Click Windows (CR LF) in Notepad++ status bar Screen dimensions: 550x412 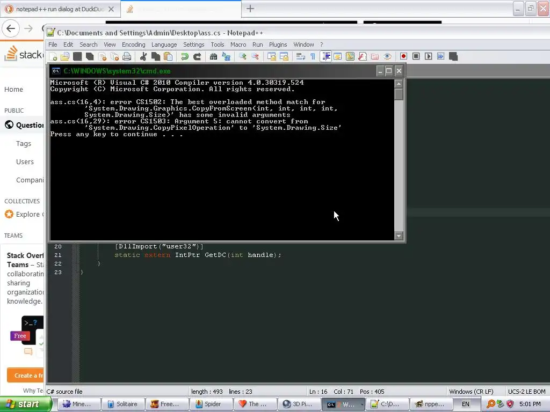coord(471,392)
